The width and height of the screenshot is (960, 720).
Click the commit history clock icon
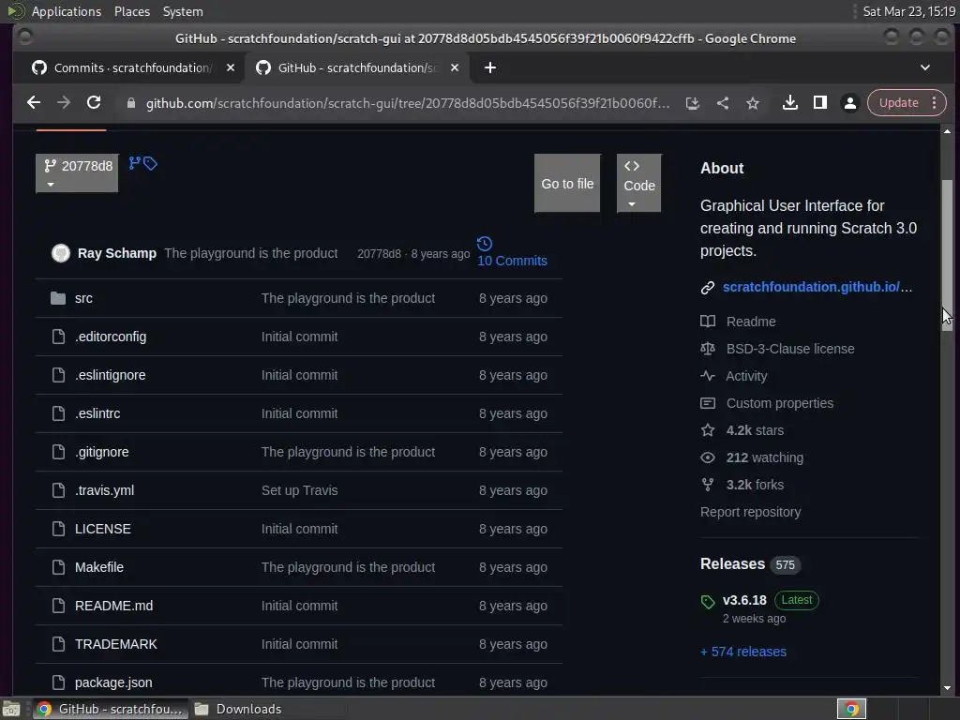pyautogui.click(x=485, y=244)
